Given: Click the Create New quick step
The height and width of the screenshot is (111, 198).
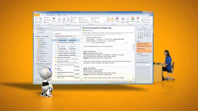Looking at the screenshot, I should (95, 22).
